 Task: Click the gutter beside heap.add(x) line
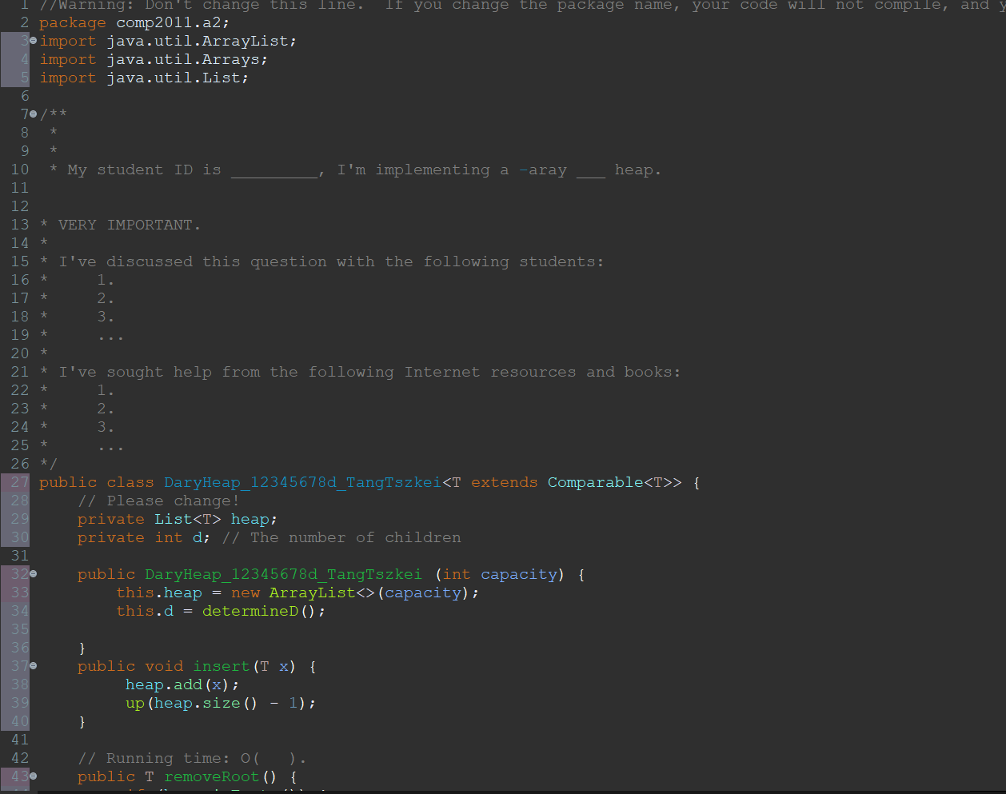point(20,684)
